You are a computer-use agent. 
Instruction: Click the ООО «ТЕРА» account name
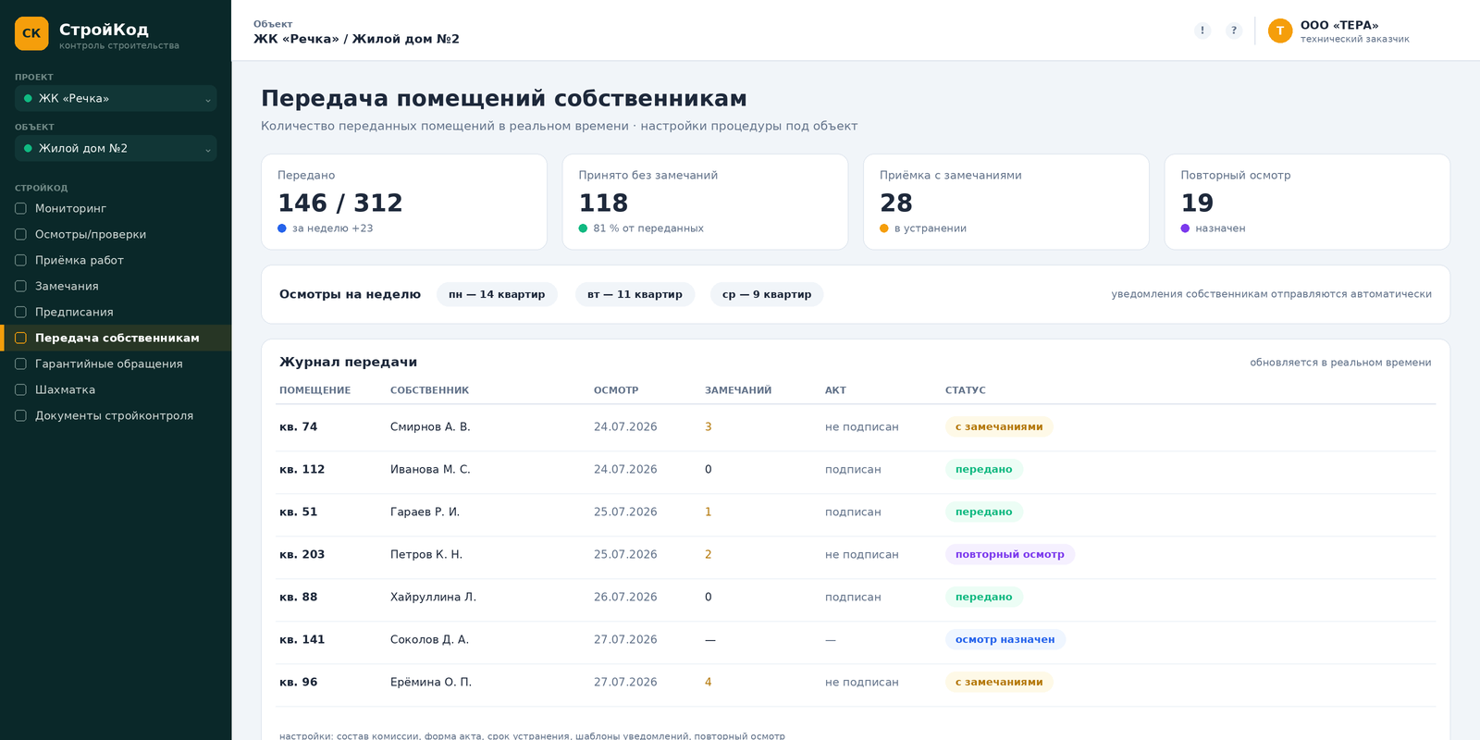(1339, 25)
